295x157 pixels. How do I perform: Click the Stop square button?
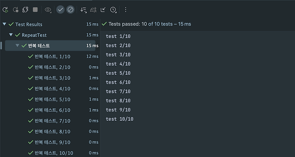coord(35,9)
